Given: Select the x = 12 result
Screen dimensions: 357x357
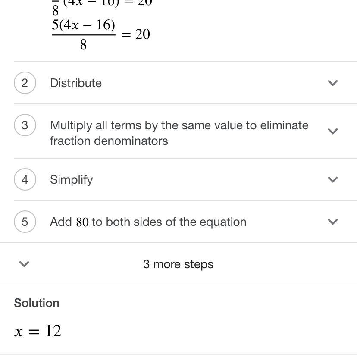Looking at the screenshot, I should [x=38, y=331].
